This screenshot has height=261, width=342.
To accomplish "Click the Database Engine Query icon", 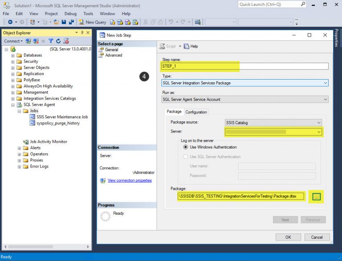I will coord(113,22).
